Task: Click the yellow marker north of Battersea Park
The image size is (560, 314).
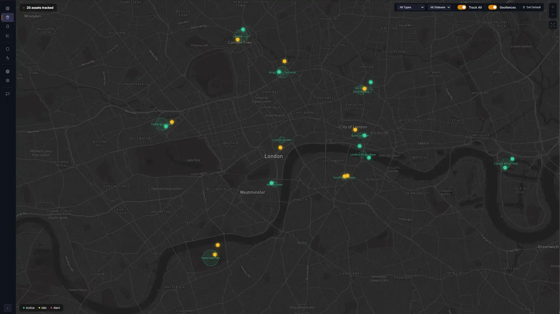Action: coord(217,245)
